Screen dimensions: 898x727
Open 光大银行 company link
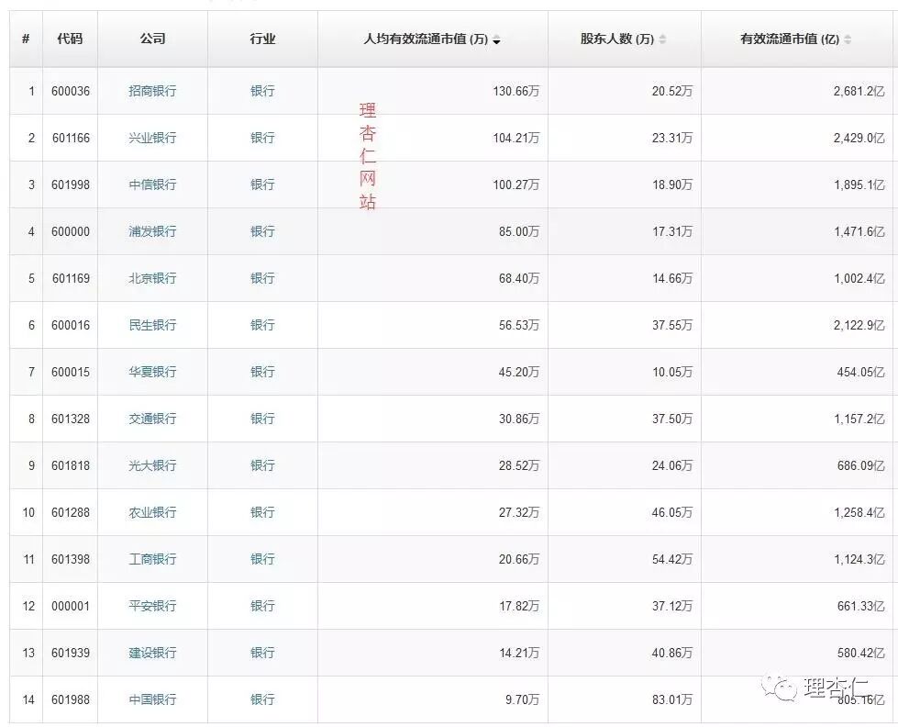[152, 465]
